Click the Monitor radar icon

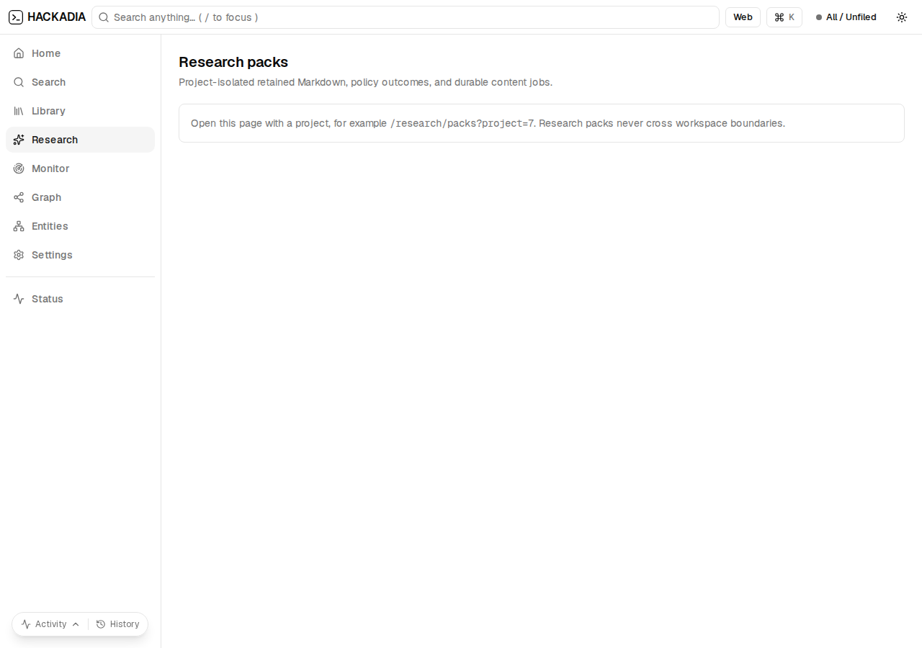pos(19,168)
